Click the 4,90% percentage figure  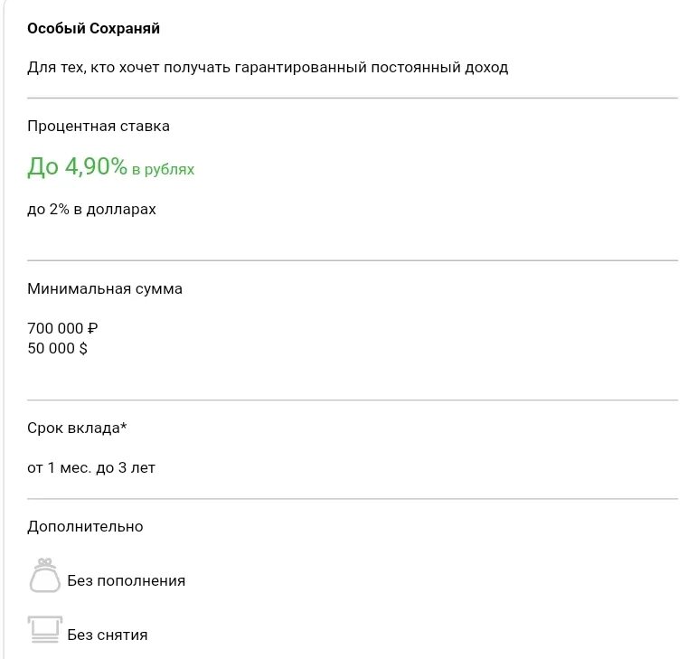pos(96,166)
